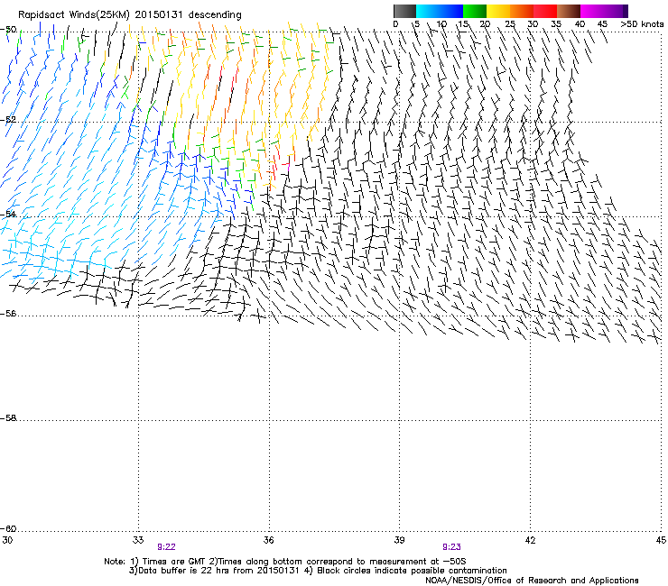Click the 'Times are GMT' note line

[x=285, y=562]
